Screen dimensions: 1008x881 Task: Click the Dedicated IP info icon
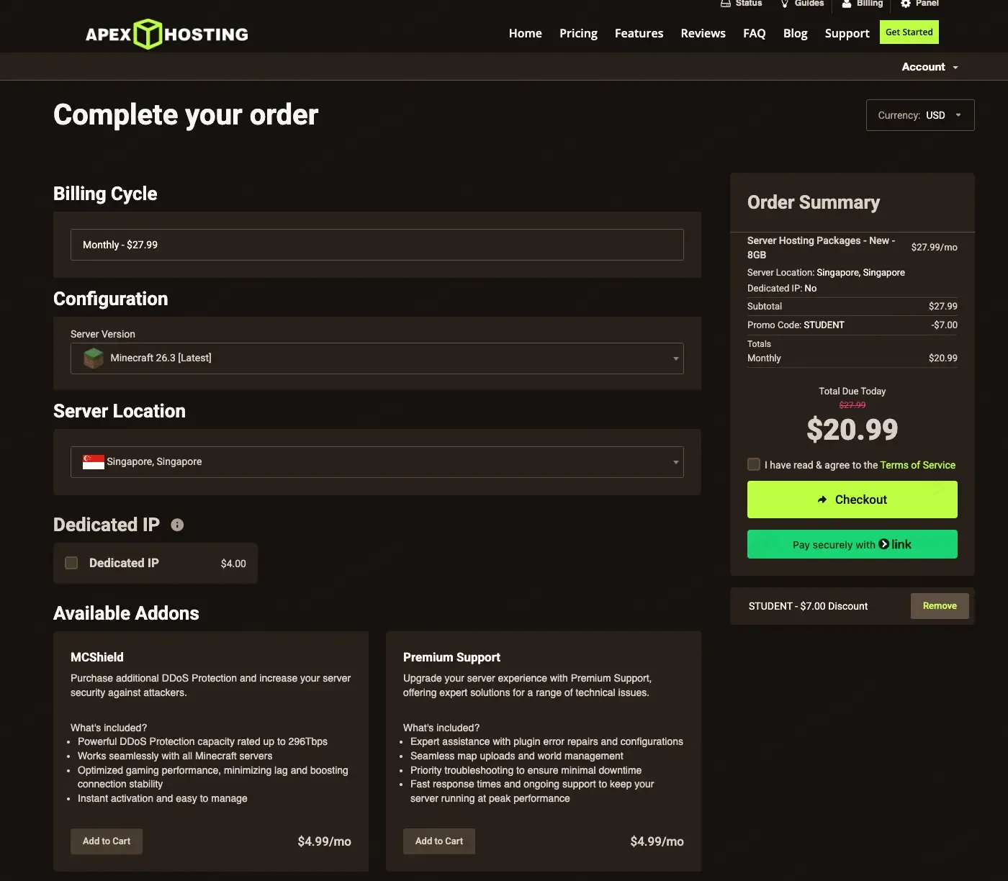point(177,525)
